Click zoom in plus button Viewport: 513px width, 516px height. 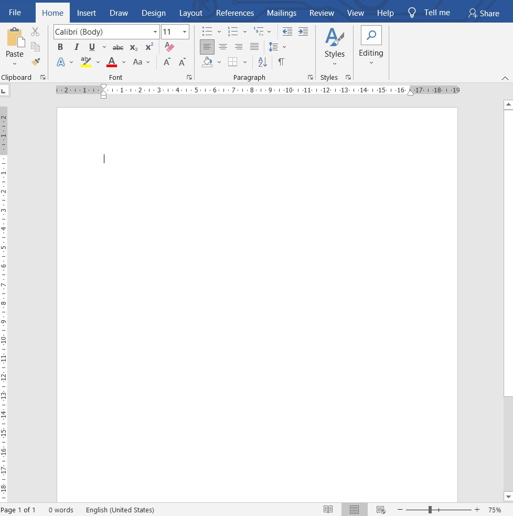pyautogui.click(x=477, y=509)
